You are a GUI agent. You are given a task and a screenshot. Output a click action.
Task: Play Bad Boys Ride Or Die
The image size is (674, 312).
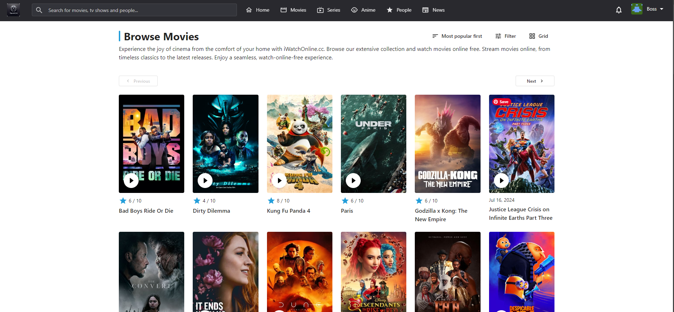pyautogui.click(x=131, y=181)
